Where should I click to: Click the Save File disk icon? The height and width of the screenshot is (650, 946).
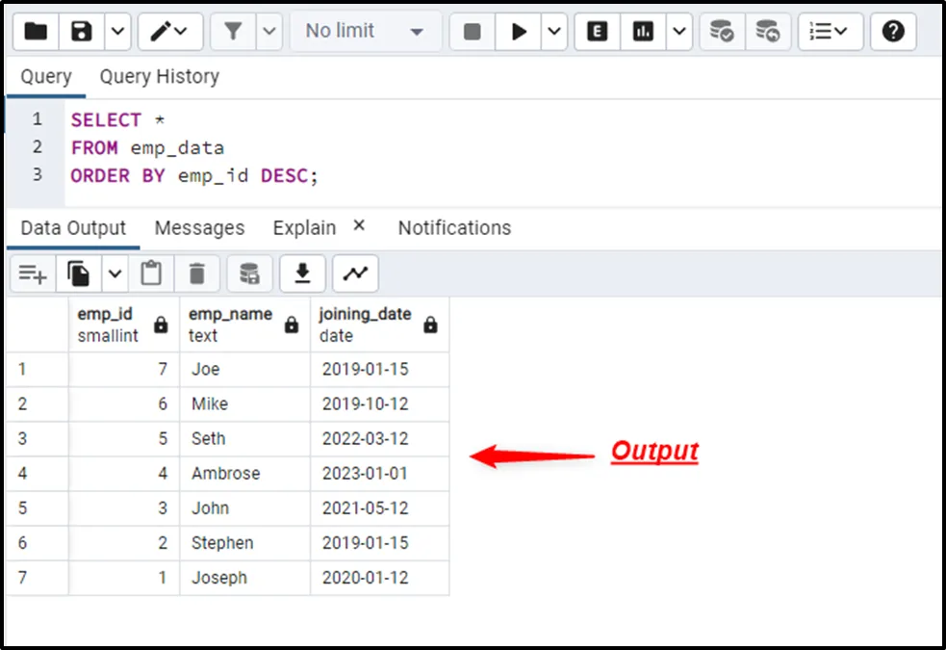(x=82, y=32)
